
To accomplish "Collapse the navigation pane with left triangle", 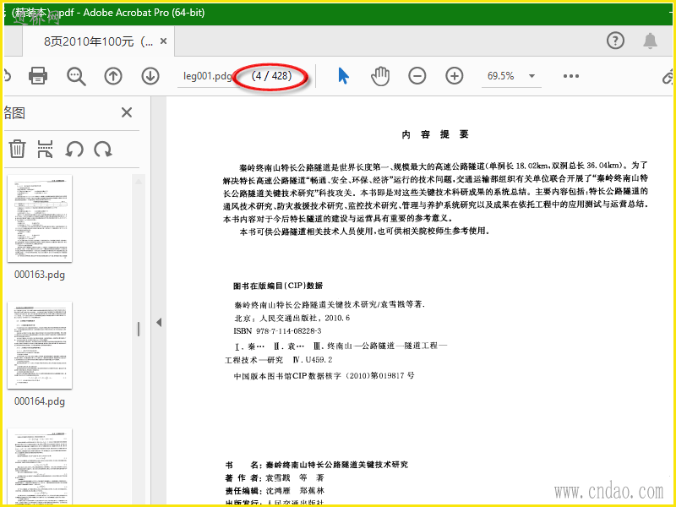I will click(159, 323).
